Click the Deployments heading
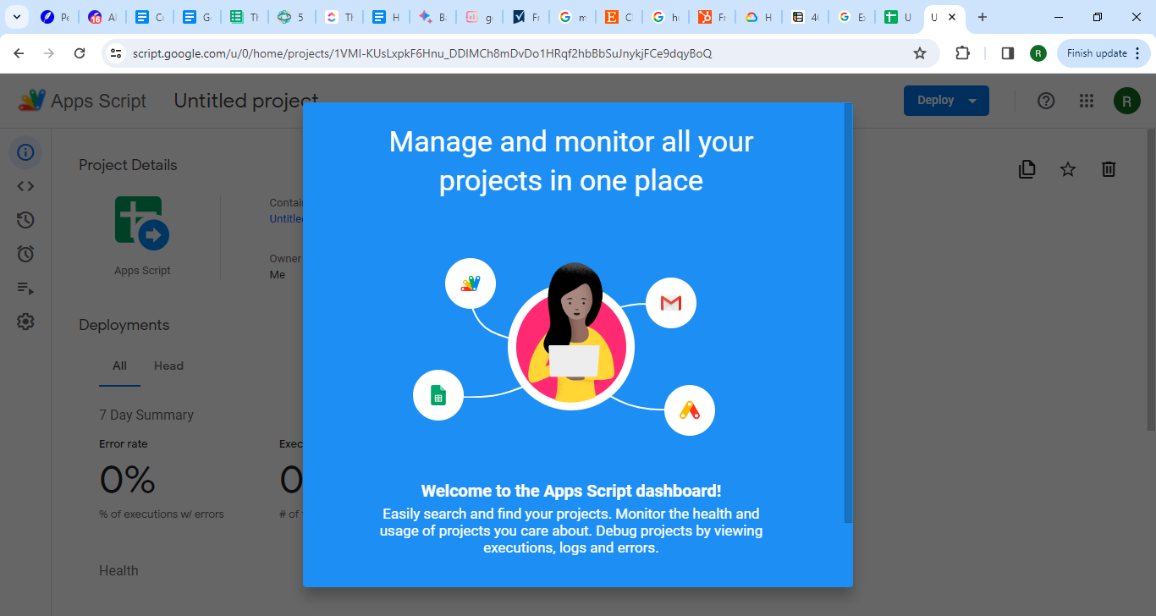 pyautogui.click(x=124, y=325)
